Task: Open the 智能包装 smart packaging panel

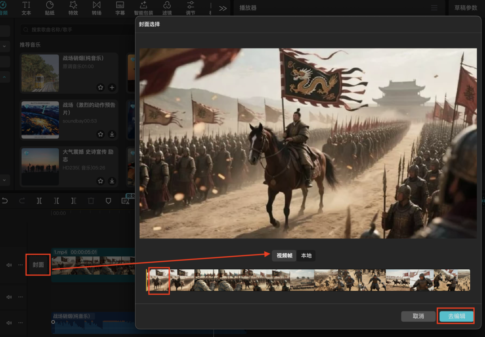Action: [144, 8]
